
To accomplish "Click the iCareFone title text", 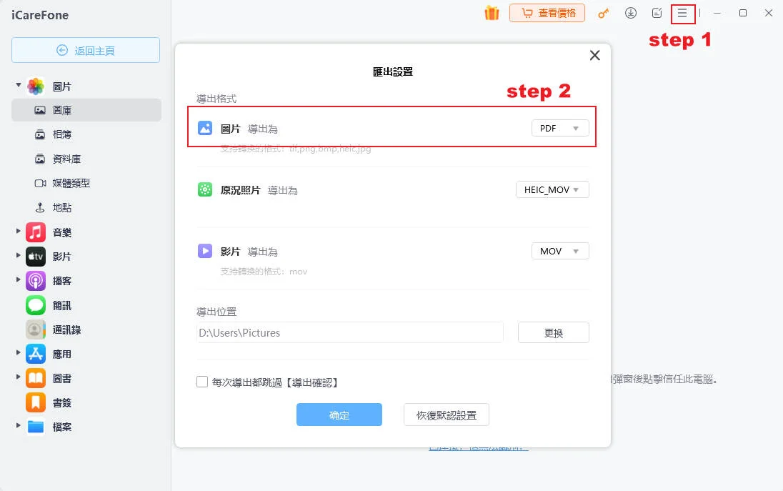I will (40, 15).
